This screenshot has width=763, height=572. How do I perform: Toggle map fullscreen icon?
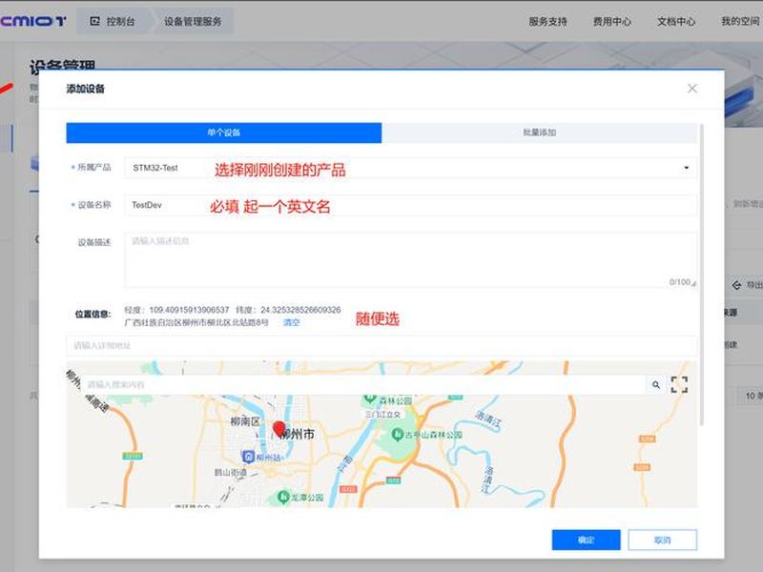679,385
